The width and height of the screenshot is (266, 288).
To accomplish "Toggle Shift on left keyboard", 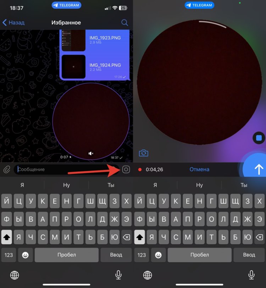I will [7, 237].
